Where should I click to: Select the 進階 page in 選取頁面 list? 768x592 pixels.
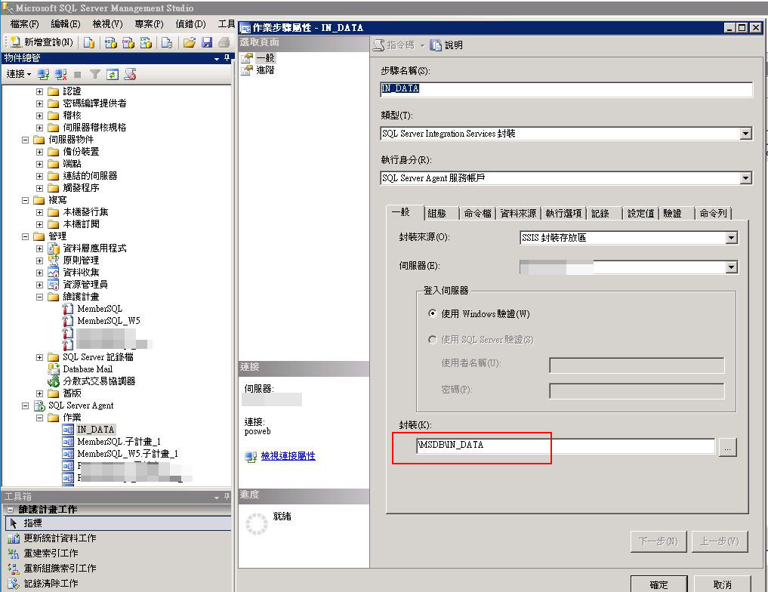265,70
